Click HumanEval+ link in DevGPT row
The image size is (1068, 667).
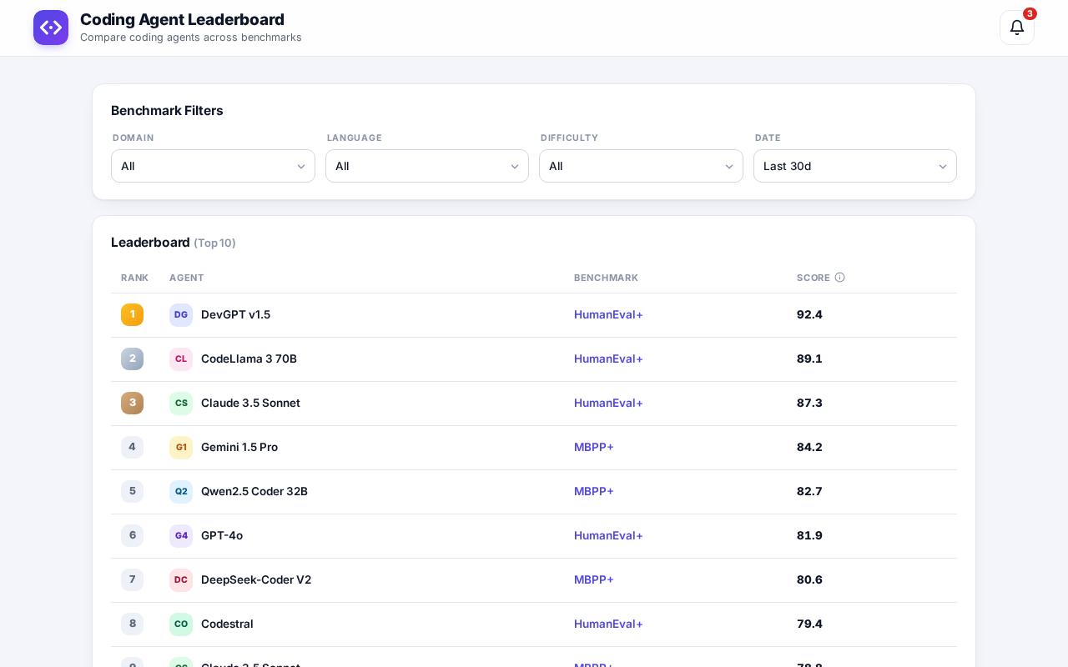pos(608,314)
